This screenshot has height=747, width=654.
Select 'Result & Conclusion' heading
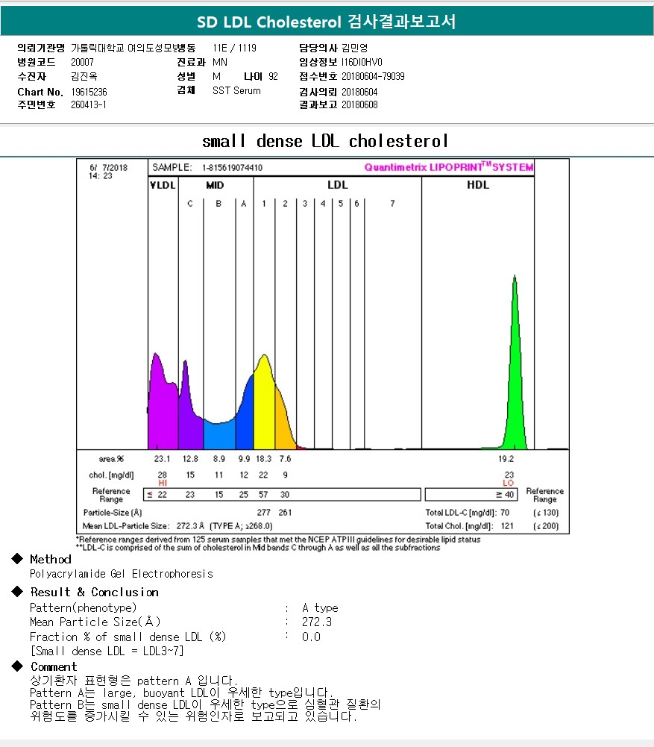point(94,593)
